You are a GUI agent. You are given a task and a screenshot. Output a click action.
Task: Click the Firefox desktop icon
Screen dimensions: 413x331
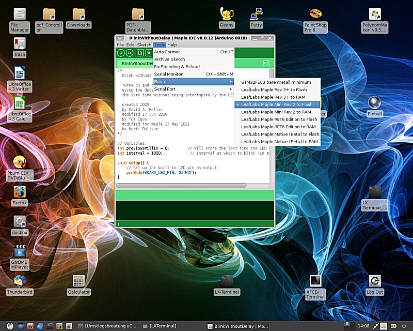(20, 195)
